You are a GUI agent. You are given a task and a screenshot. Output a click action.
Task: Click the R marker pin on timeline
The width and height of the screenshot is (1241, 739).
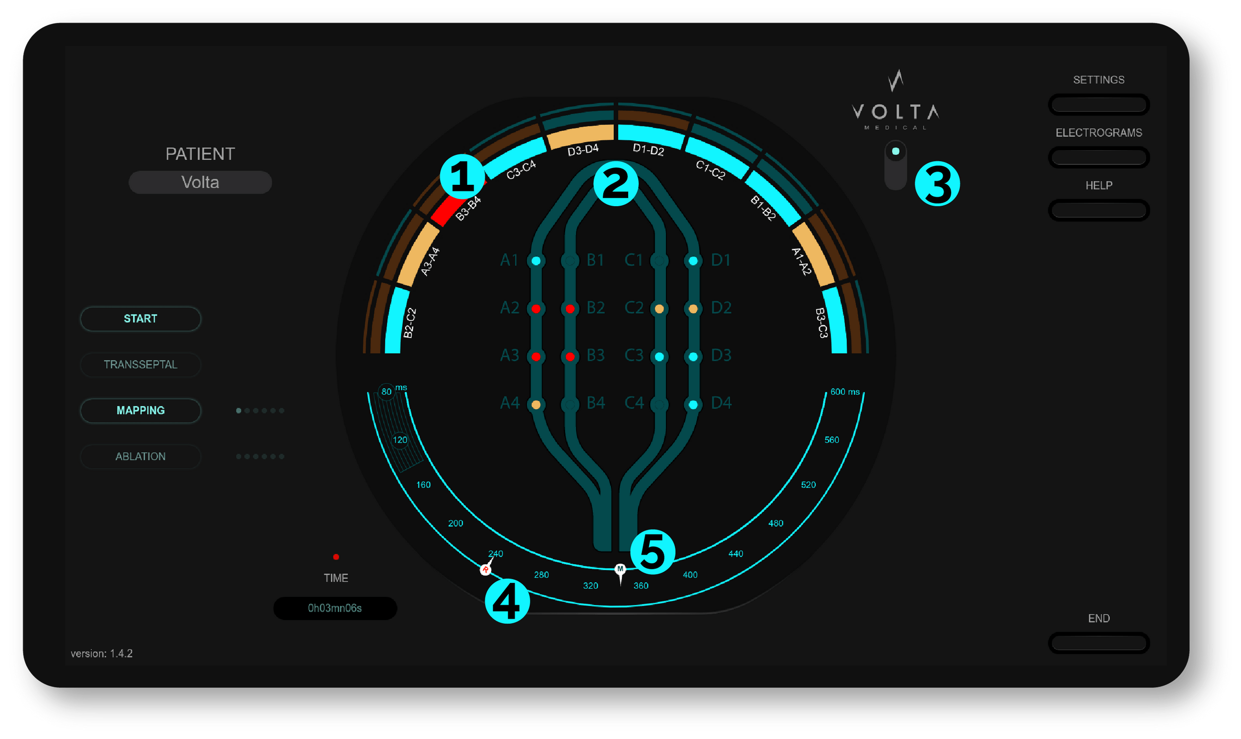pyautogui.click(x=485, y=569)
